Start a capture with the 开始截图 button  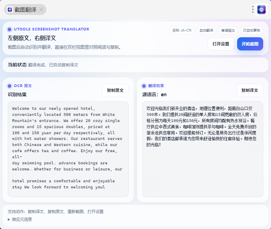pyautogui.click(x=250, y=44)
